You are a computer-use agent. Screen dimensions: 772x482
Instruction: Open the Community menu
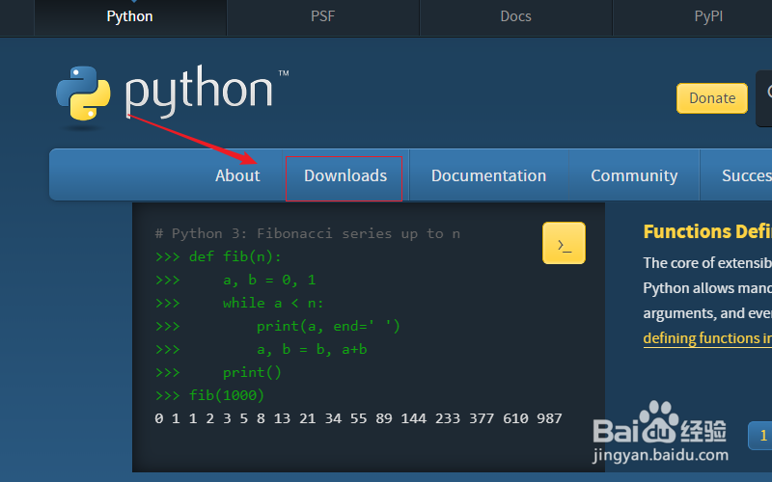(634, 175)
